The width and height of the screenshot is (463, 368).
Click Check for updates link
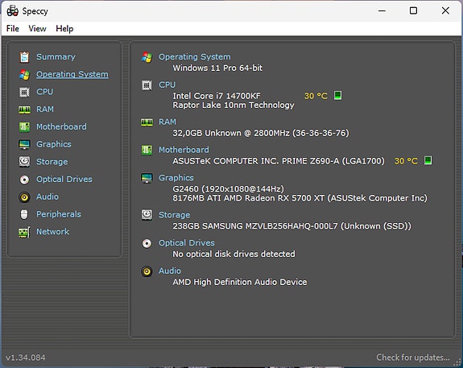click(413, 358)
